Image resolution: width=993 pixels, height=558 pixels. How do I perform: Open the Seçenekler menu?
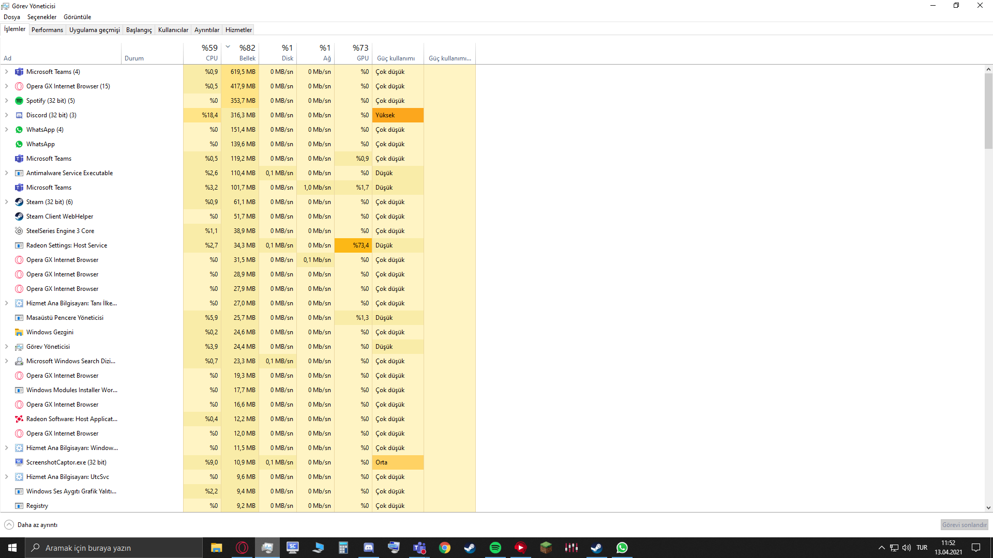(x=41, y=17)
